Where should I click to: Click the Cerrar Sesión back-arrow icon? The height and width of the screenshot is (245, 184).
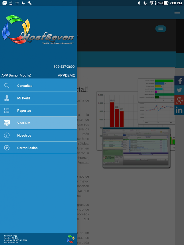click(x=7, y=148)
